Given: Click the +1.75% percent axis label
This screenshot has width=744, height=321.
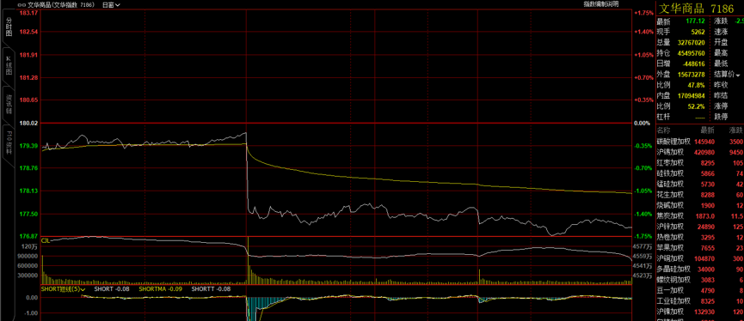Looking at the screenshot, I should coord(643,13).
